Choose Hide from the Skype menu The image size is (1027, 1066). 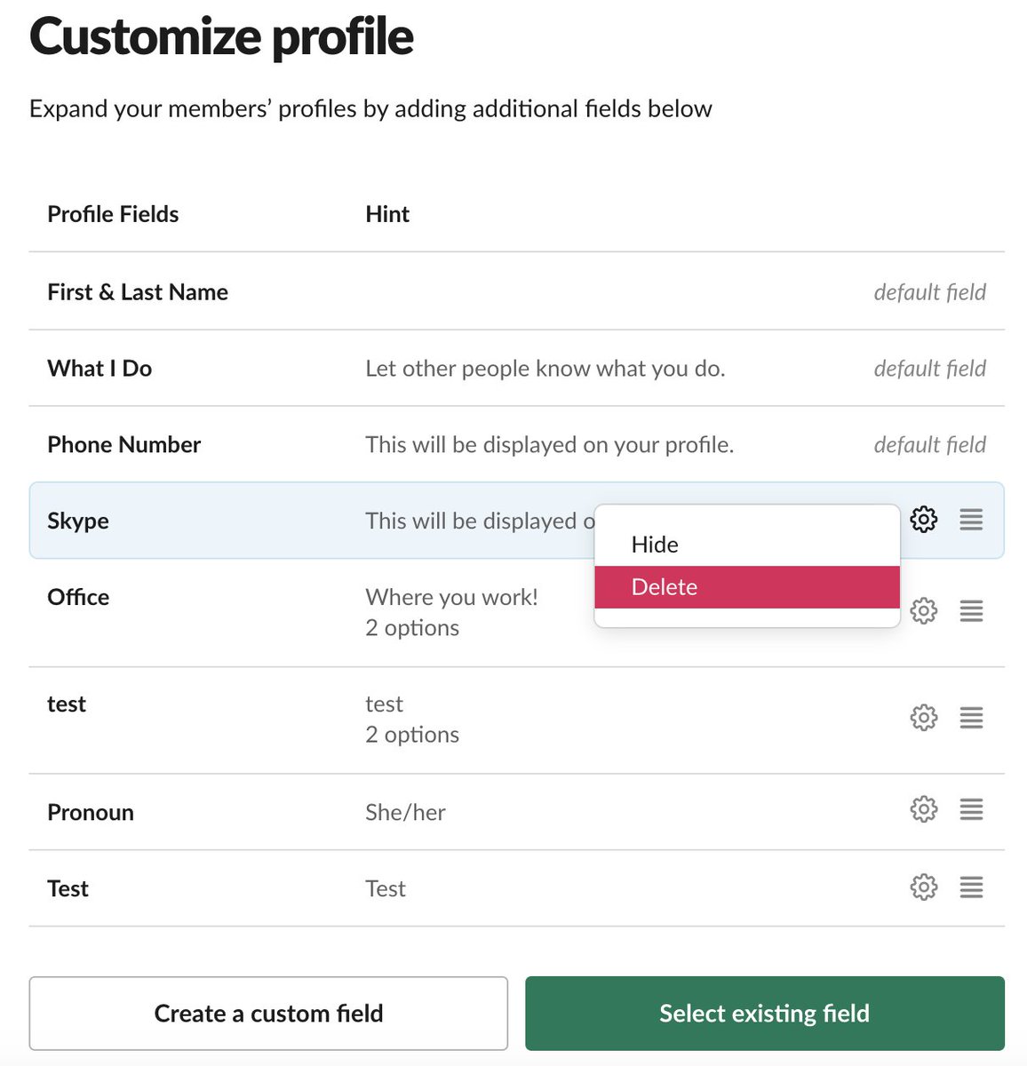(x=655, y=545)
